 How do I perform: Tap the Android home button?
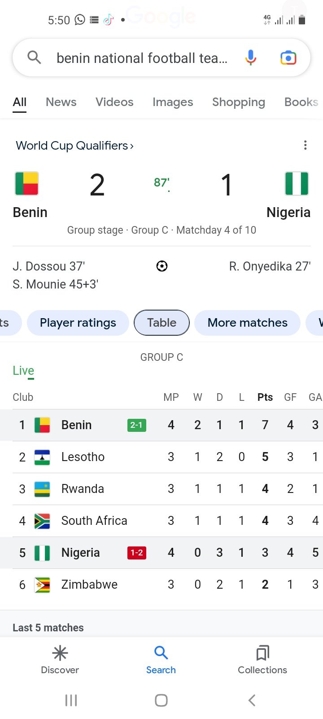point(161,700)
